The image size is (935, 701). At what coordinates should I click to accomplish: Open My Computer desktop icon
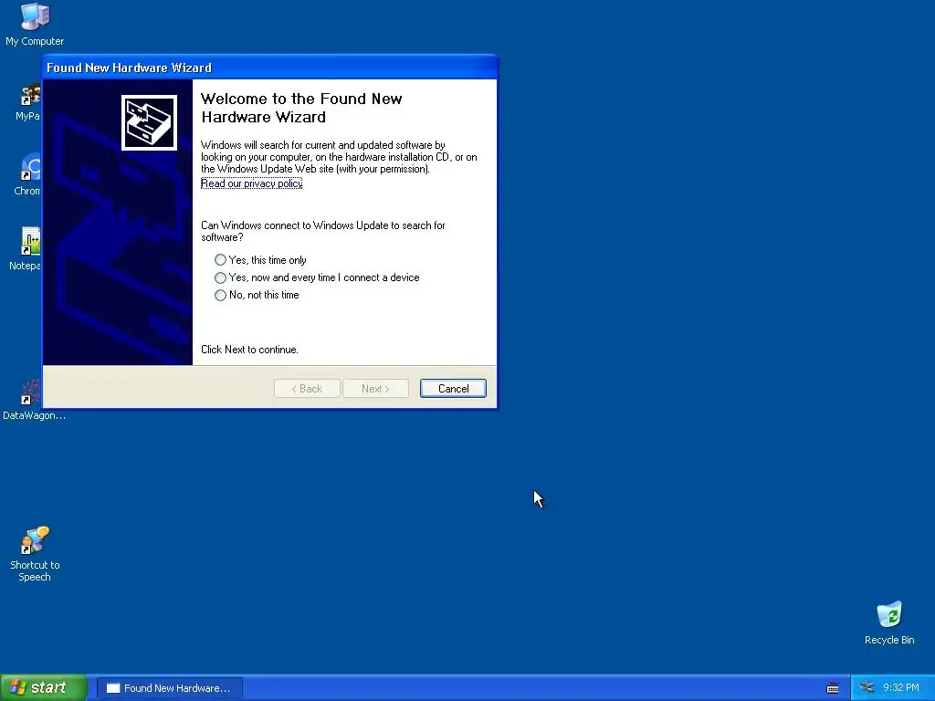point(35,25)
